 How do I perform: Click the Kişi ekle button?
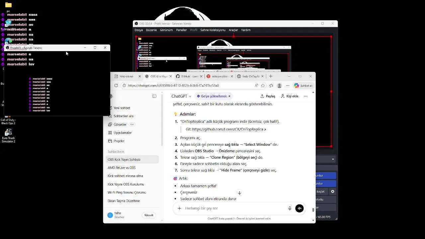coord(290,96)
